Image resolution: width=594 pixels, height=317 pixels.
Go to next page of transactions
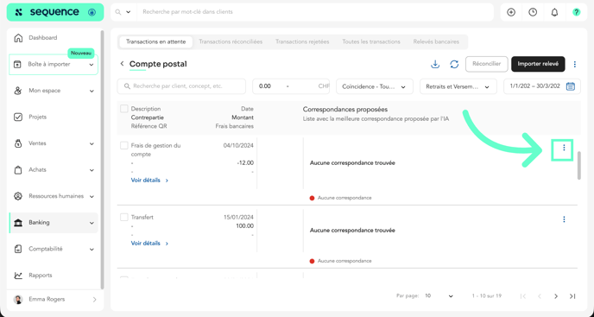[556, 296]
